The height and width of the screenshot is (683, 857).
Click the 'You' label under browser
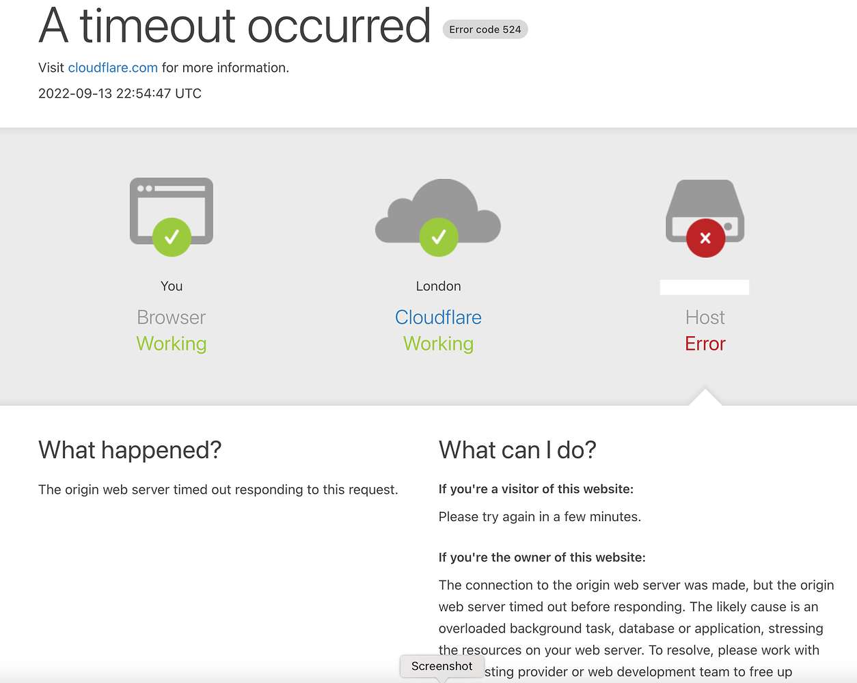172,286
